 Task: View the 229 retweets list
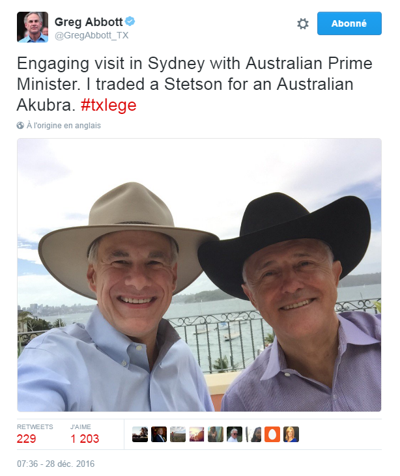(x=27, y=438)
